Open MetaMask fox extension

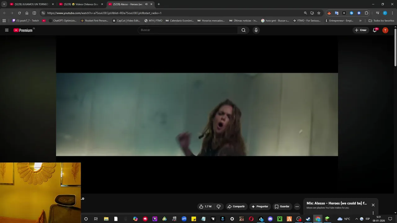pos(329,13)
